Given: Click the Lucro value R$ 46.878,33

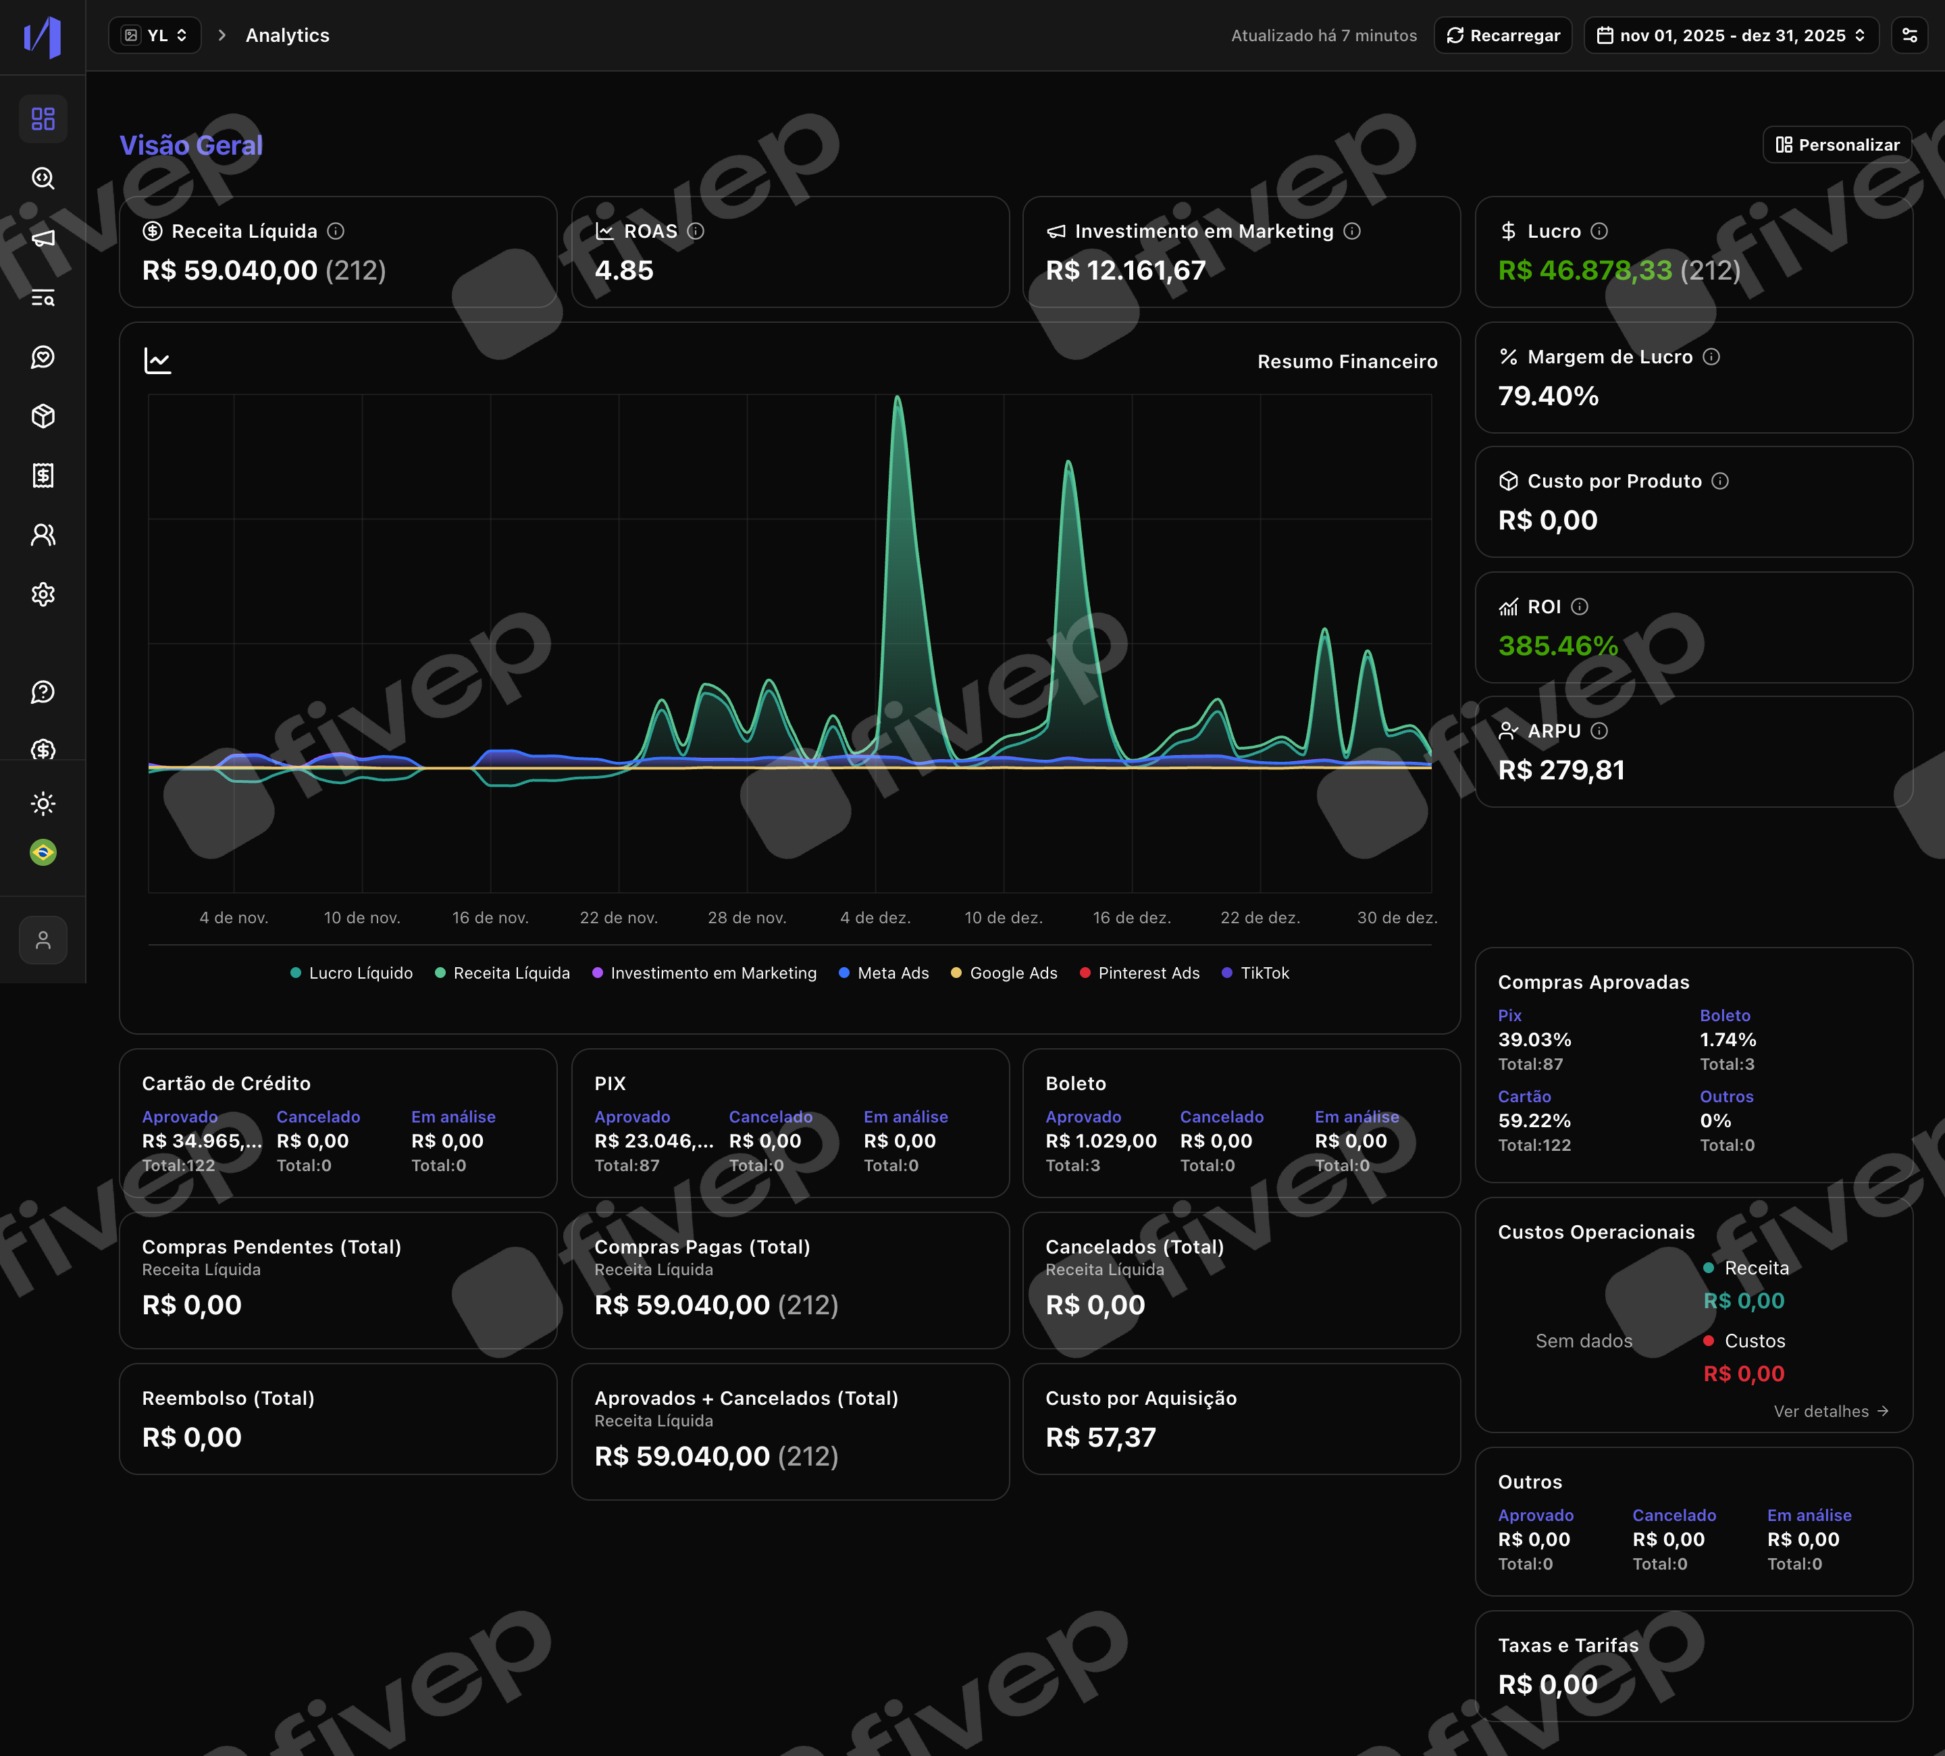Looking at the screenshot, I should [1585, 270].
